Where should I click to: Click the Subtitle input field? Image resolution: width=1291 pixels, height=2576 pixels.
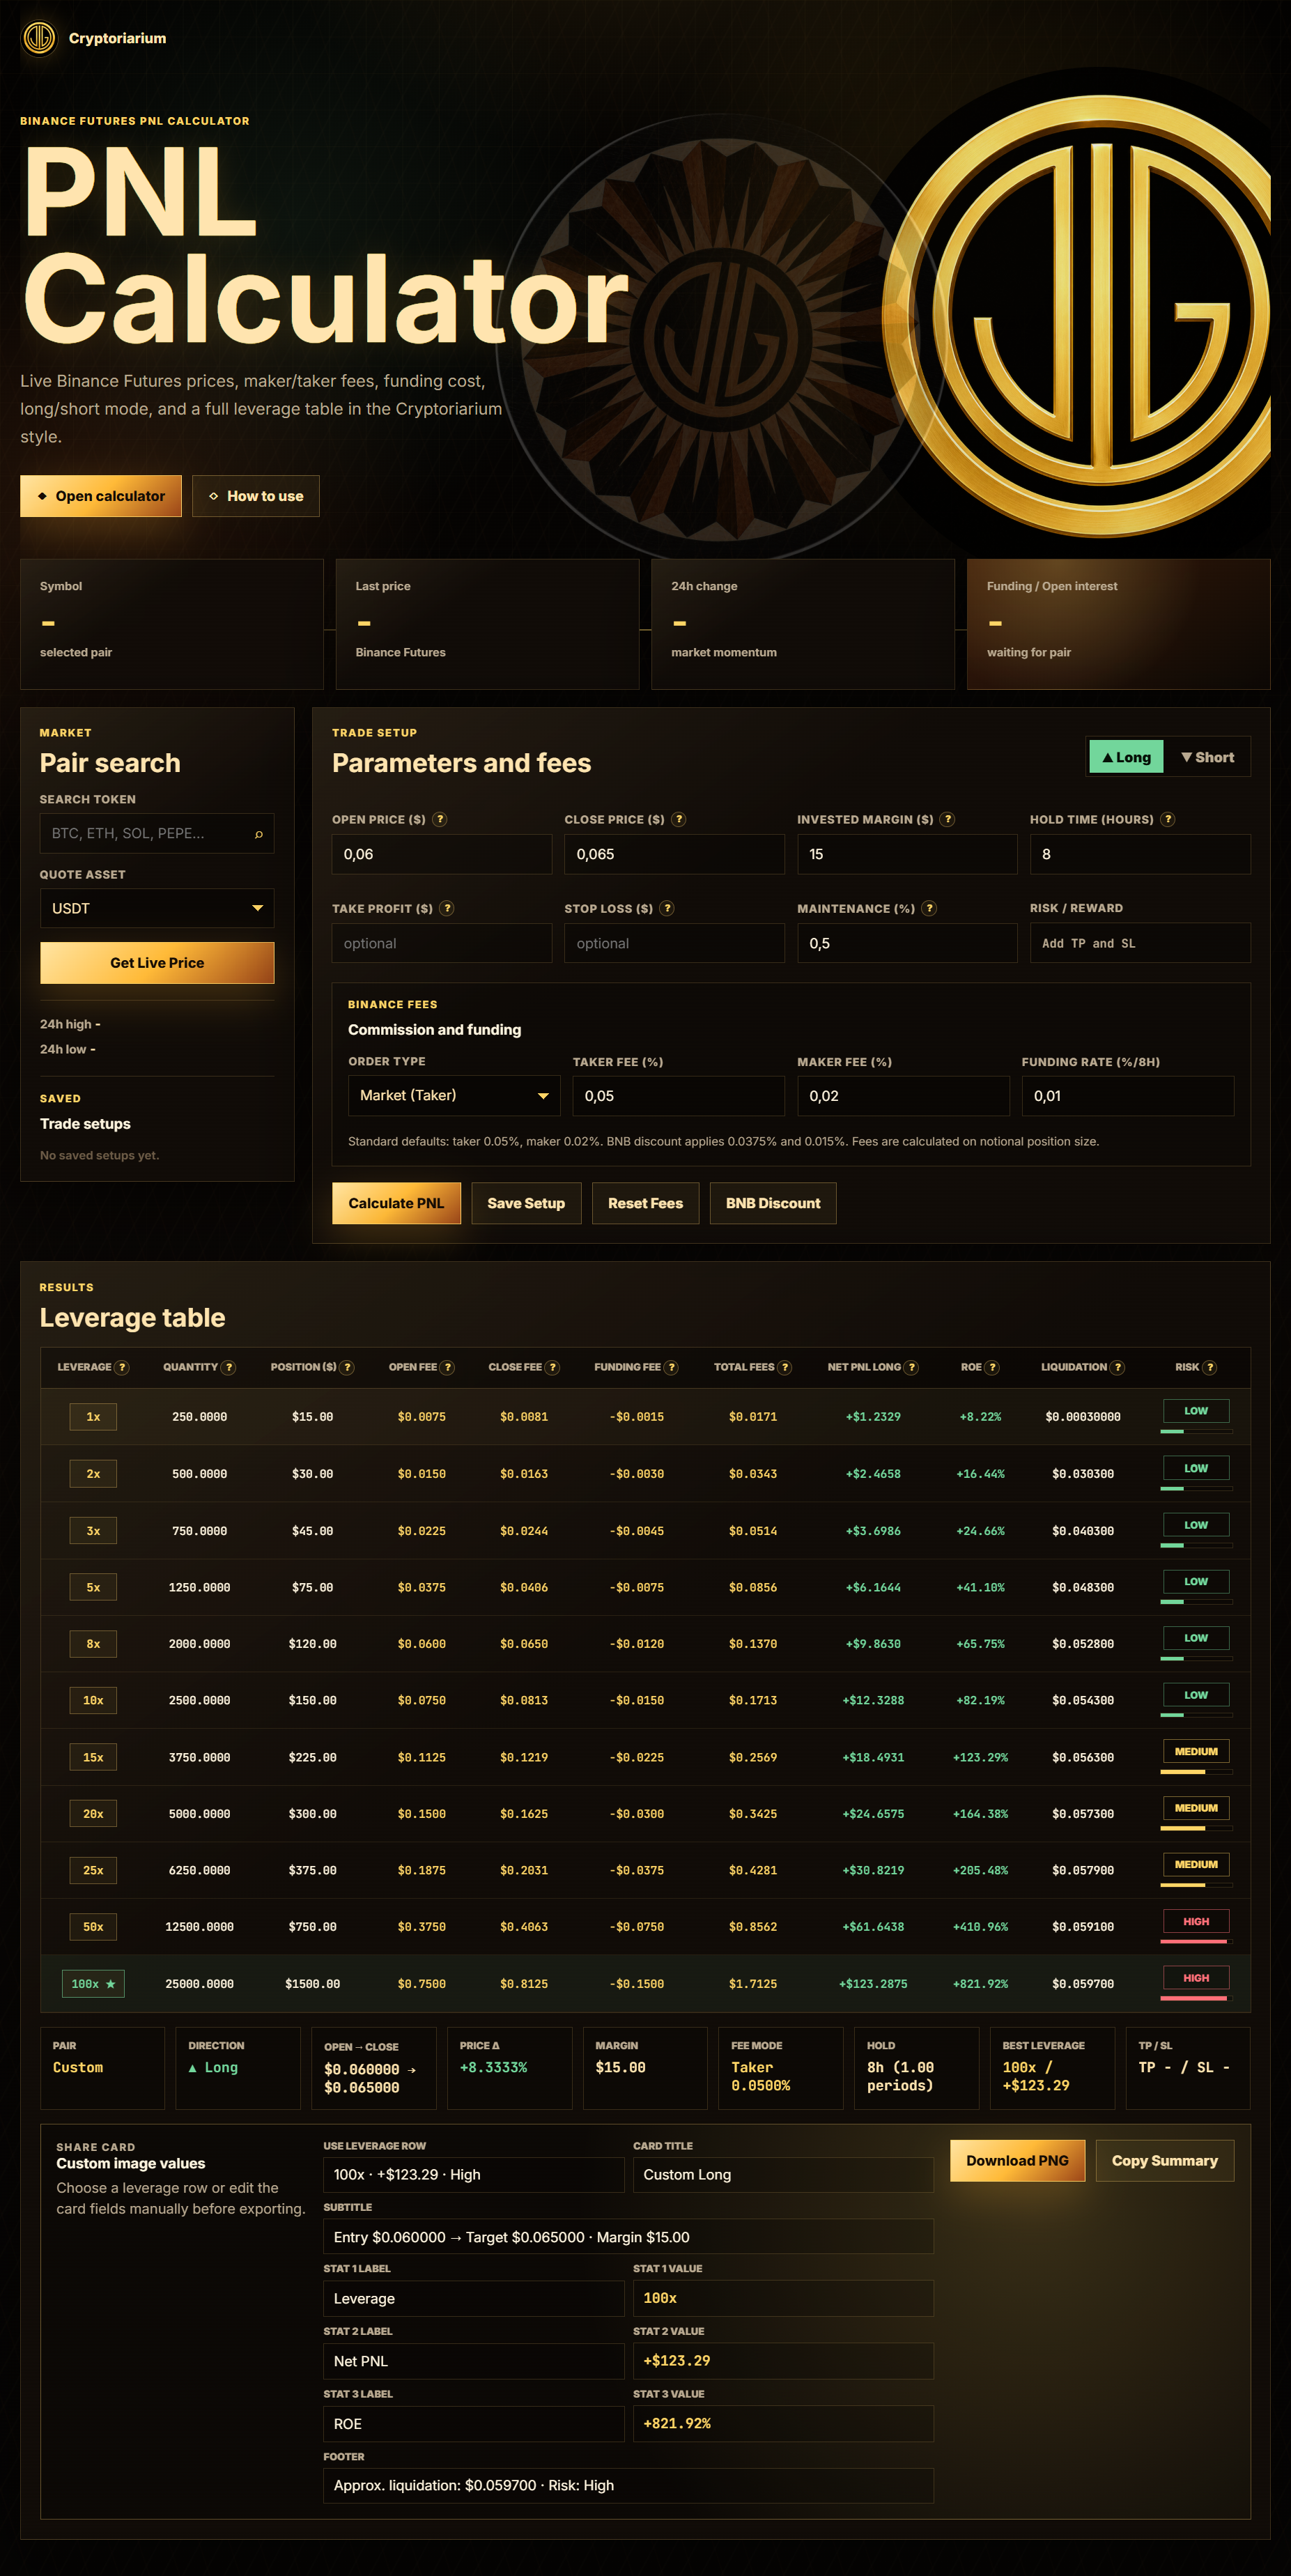[x=628, y=2237]
